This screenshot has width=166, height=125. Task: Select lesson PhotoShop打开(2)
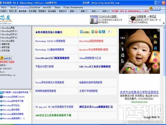[x=9, y=34]
